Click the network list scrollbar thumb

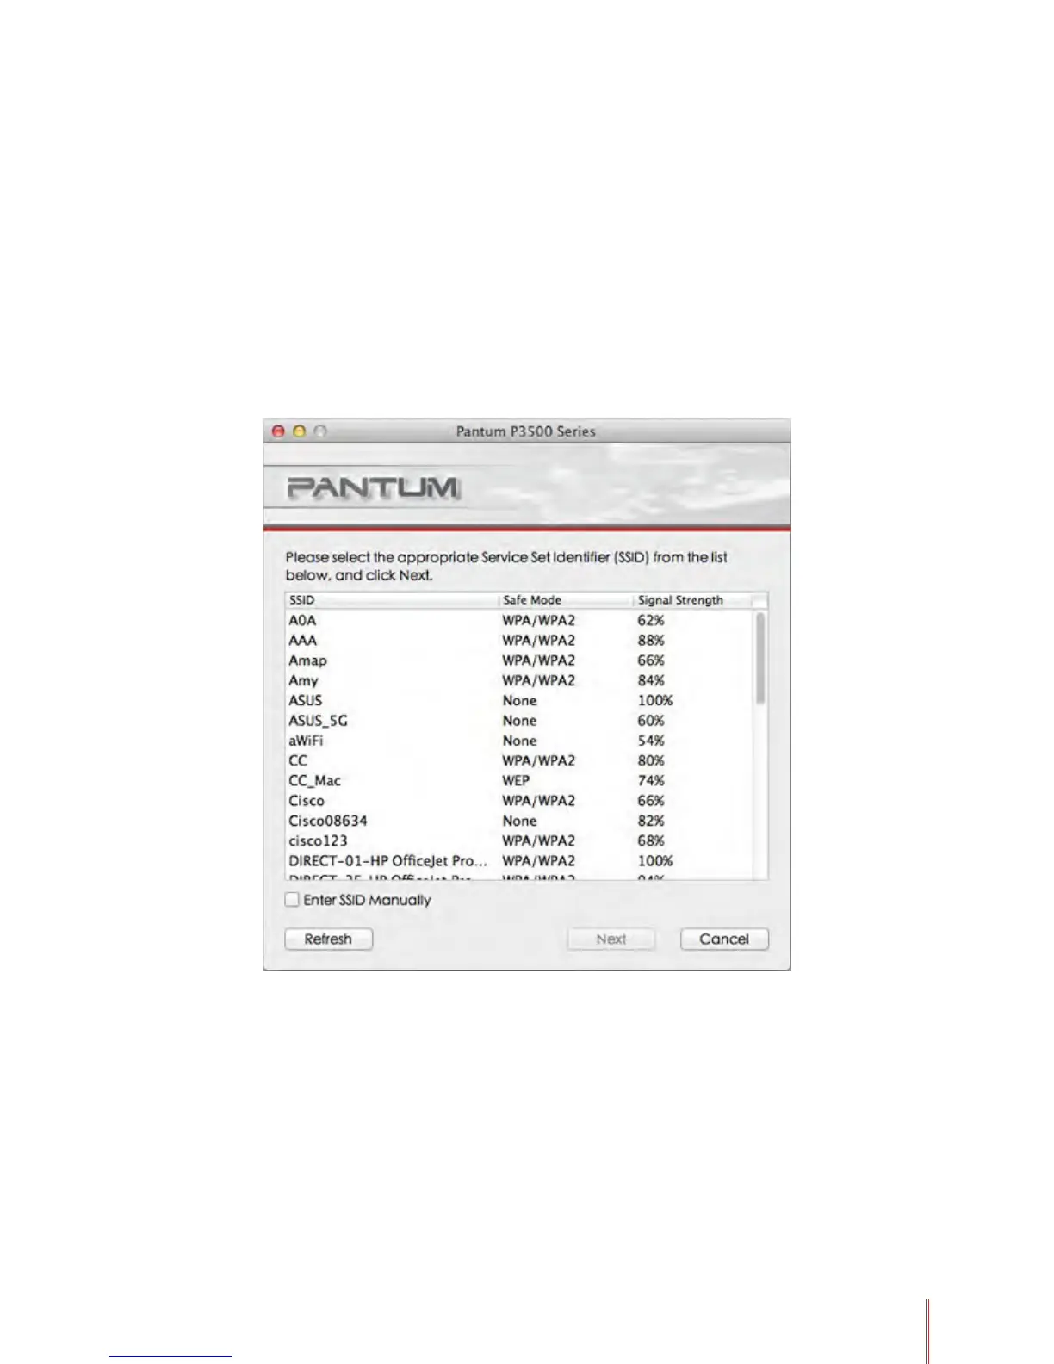pos(760,659)
